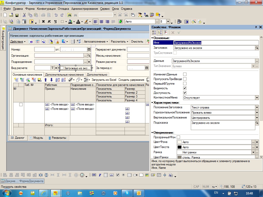Image resolution: width=263 pixels, height=197 pixels.
Task: Switch to Реквизиты tab
Action: click(x=57, y=138)
